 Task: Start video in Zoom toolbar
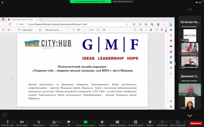pyautogui.click(x=22, y=123)
